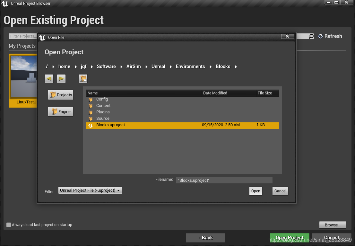Click Plugins folder icon
Screen dimensions: 355x246
pos(91,112)
